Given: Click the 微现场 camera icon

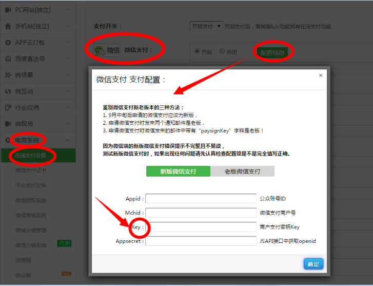Looking at the screenshot, I should click(x=8, y=124).
